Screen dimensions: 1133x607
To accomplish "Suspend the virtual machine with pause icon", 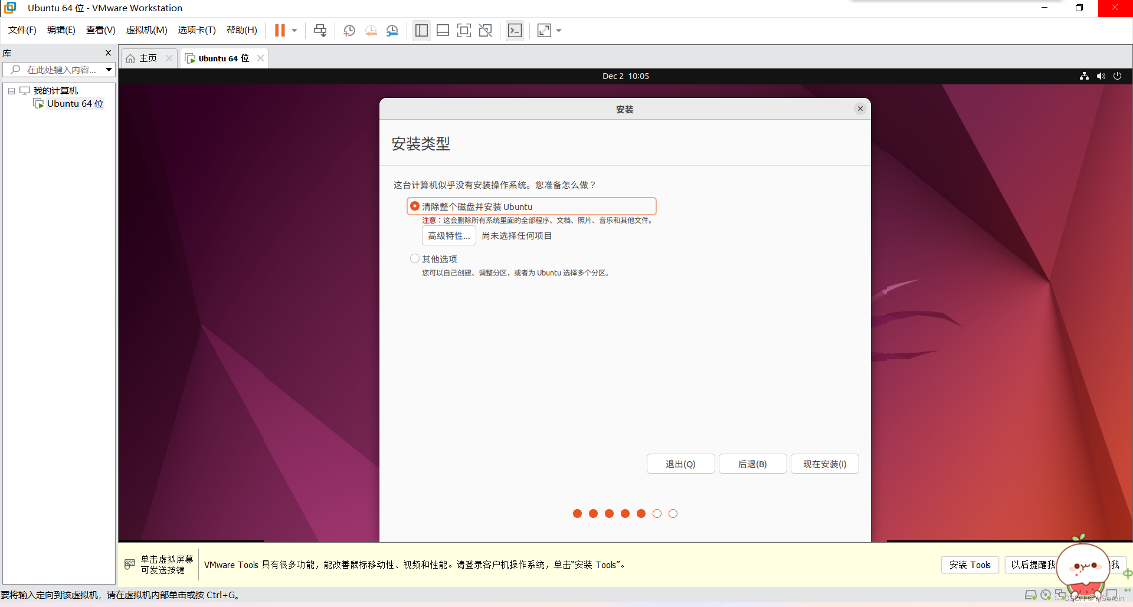I will coord(280,30).
